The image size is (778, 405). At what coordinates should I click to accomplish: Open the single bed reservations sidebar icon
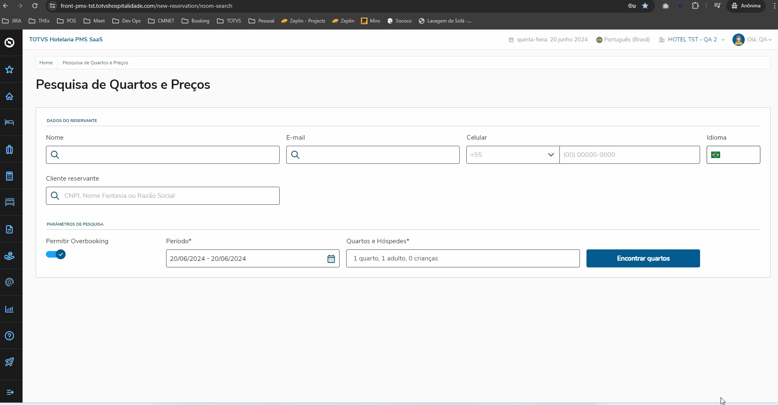(9, 122)
